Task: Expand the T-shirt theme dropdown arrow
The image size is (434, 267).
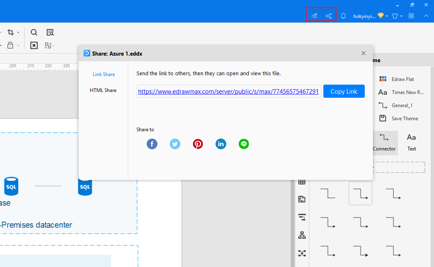Action: (x=401, y=16)
